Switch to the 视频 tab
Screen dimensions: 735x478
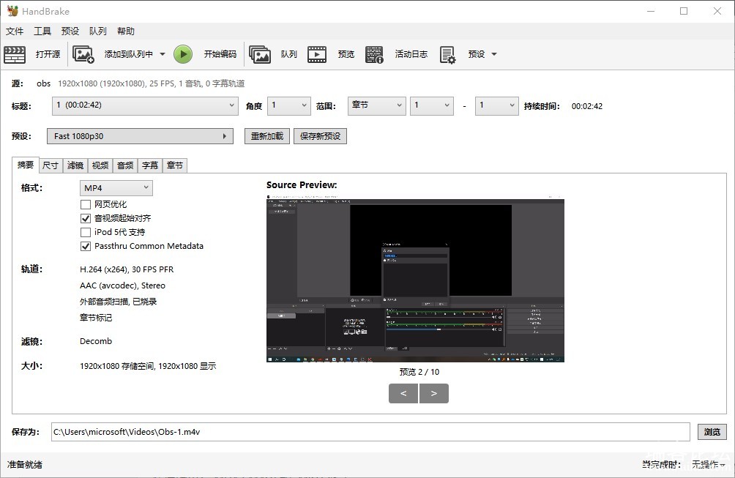(x=100, y=165)
